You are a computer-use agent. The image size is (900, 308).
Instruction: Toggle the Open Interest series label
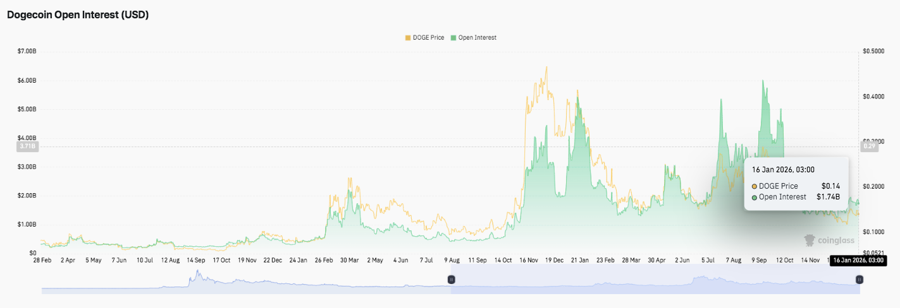coord(478,38)
